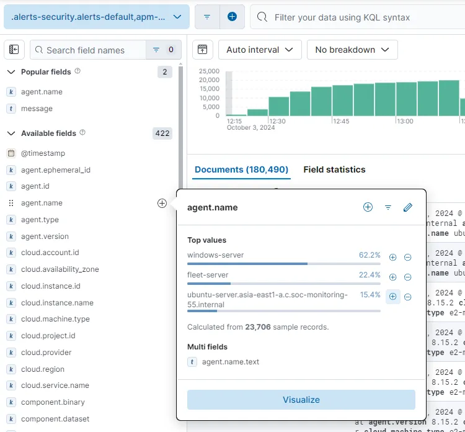Open the Auto interval dropdown

pyautogui.click(x=260, y=50)
